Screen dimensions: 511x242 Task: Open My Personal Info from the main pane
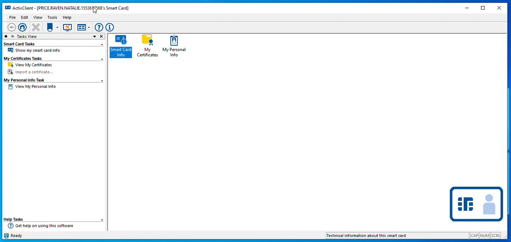[174, 45]
